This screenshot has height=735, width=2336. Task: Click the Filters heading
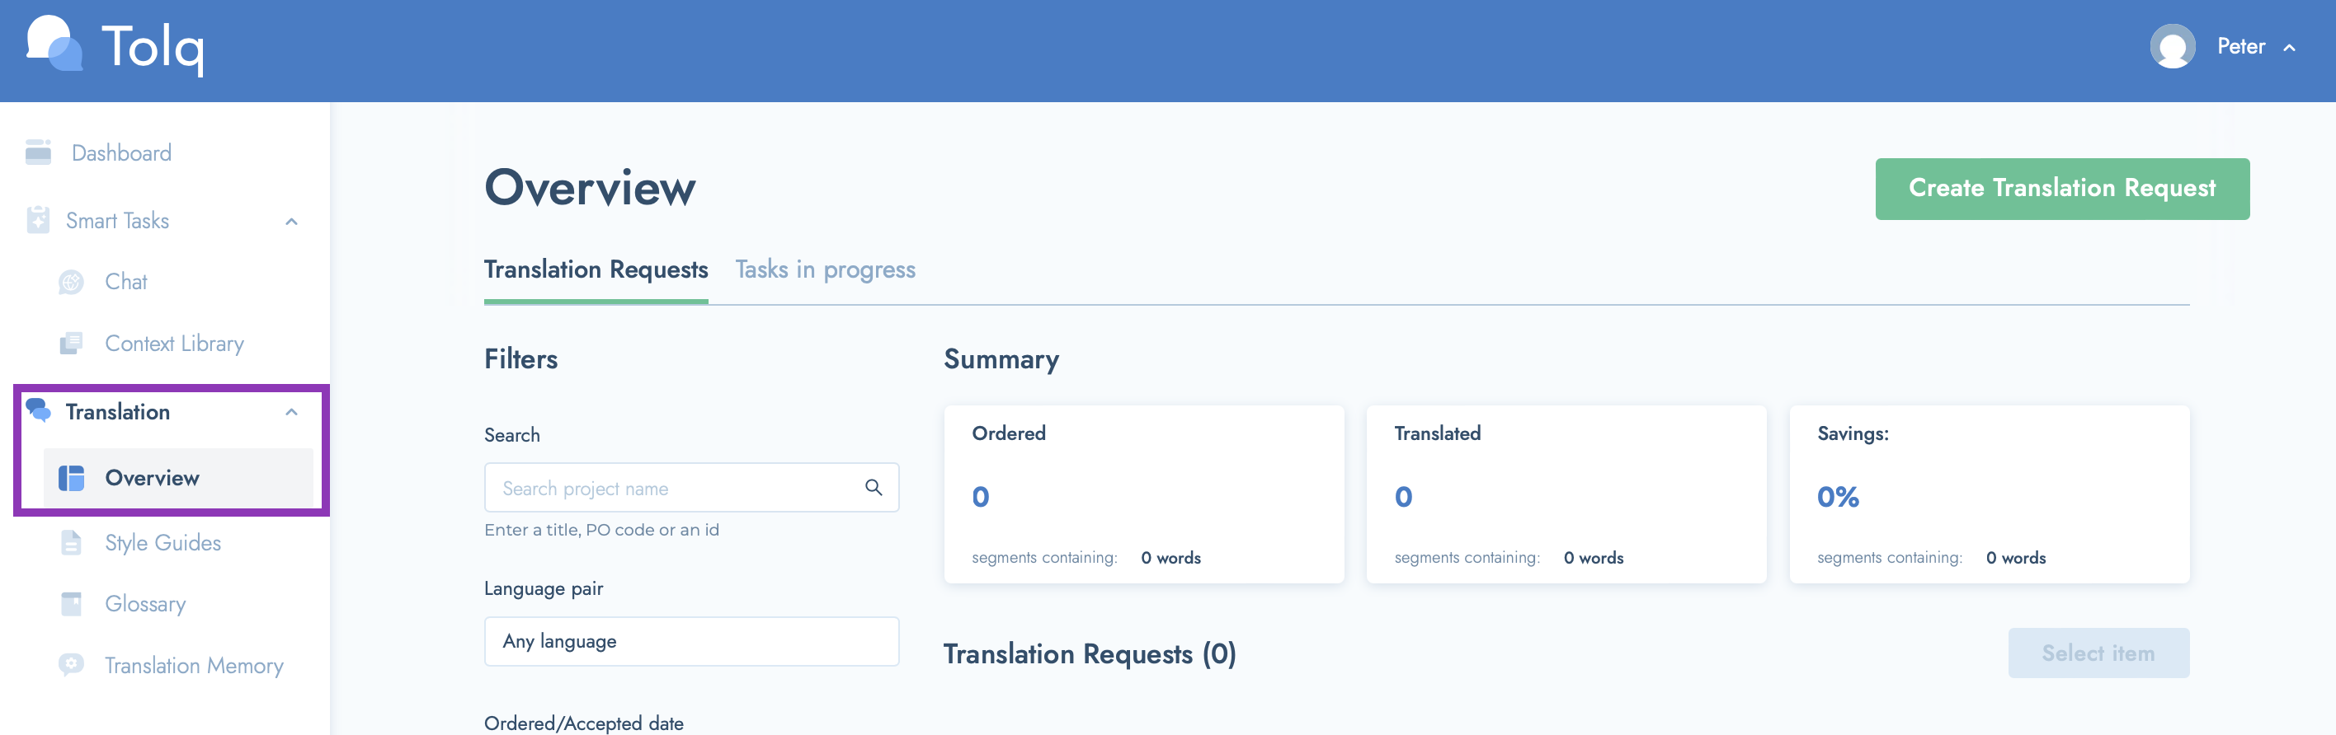(x=520, y=359)
